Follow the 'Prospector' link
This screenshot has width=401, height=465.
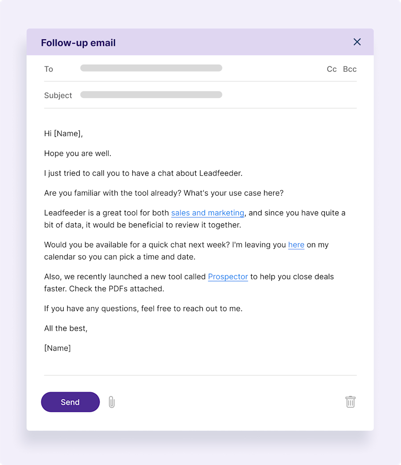pos(228,276)
